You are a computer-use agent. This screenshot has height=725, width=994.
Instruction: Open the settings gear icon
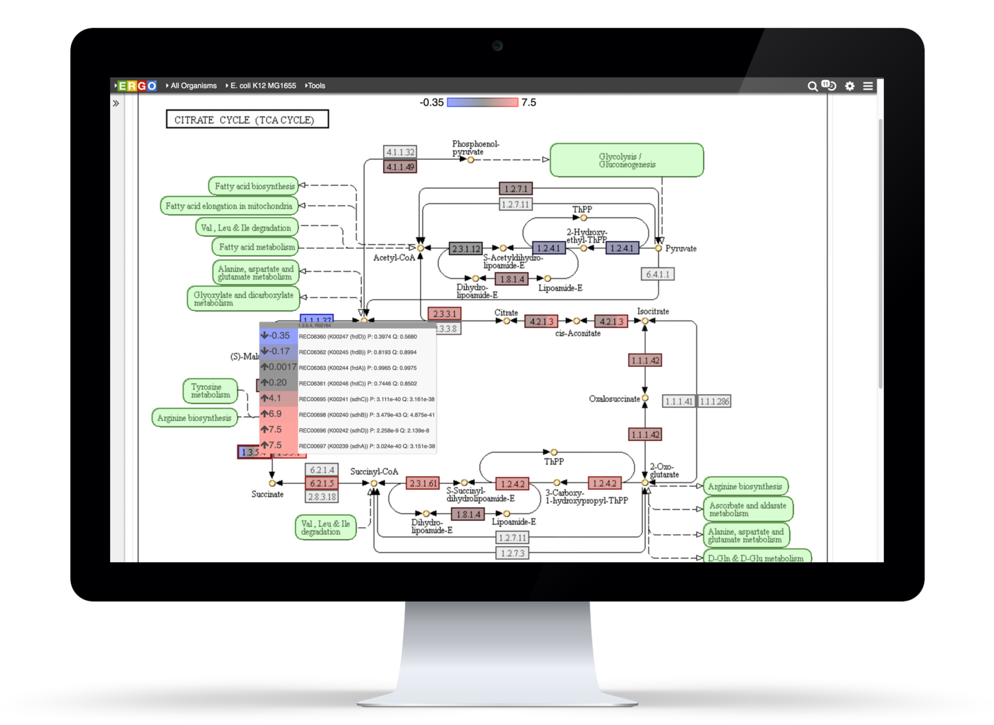pyautogui.click(x=850, y=86)
